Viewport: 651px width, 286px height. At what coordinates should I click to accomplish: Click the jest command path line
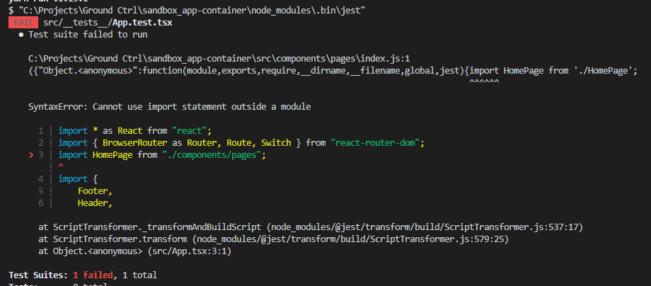187,11
